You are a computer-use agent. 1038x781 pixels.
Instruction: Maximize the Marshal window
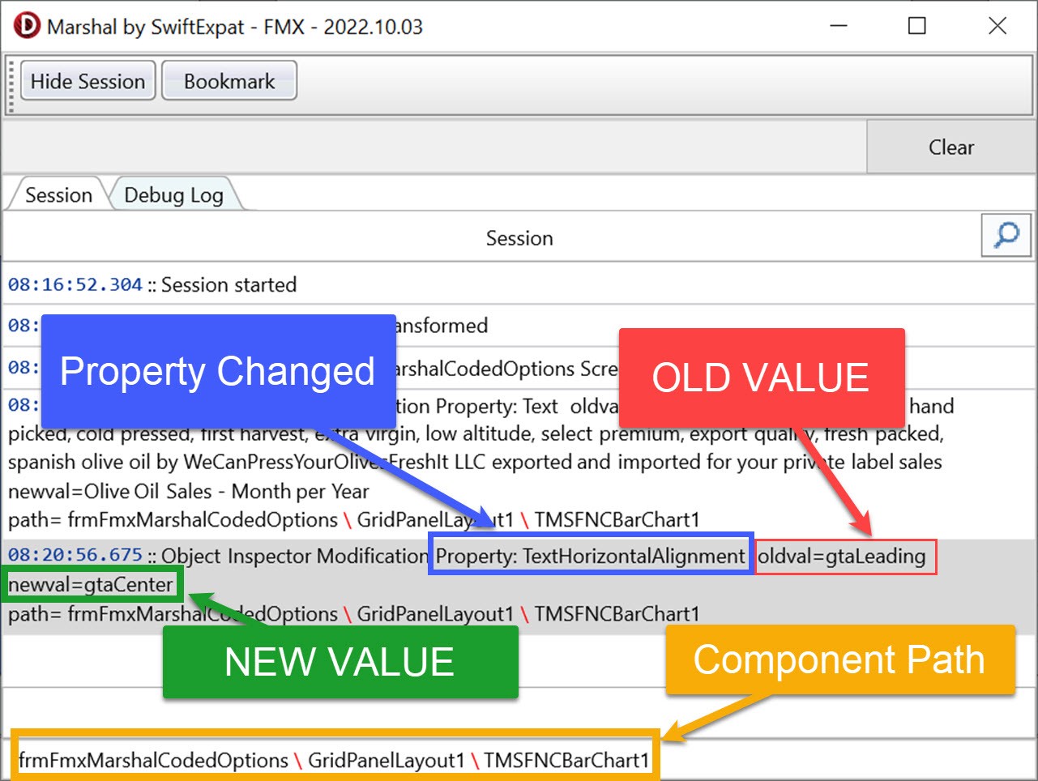916,26
